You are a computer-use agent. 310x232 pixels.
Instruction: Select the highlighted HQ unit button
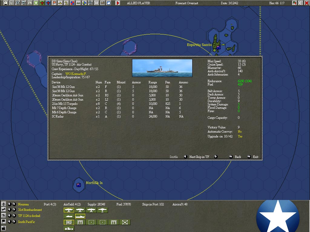[x=69, y=222]
